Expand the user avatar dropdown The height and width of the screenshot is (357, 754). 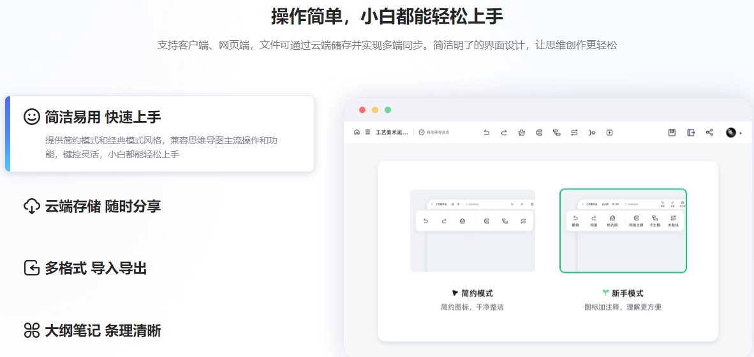pyautogui.click(x=733, y=133)
